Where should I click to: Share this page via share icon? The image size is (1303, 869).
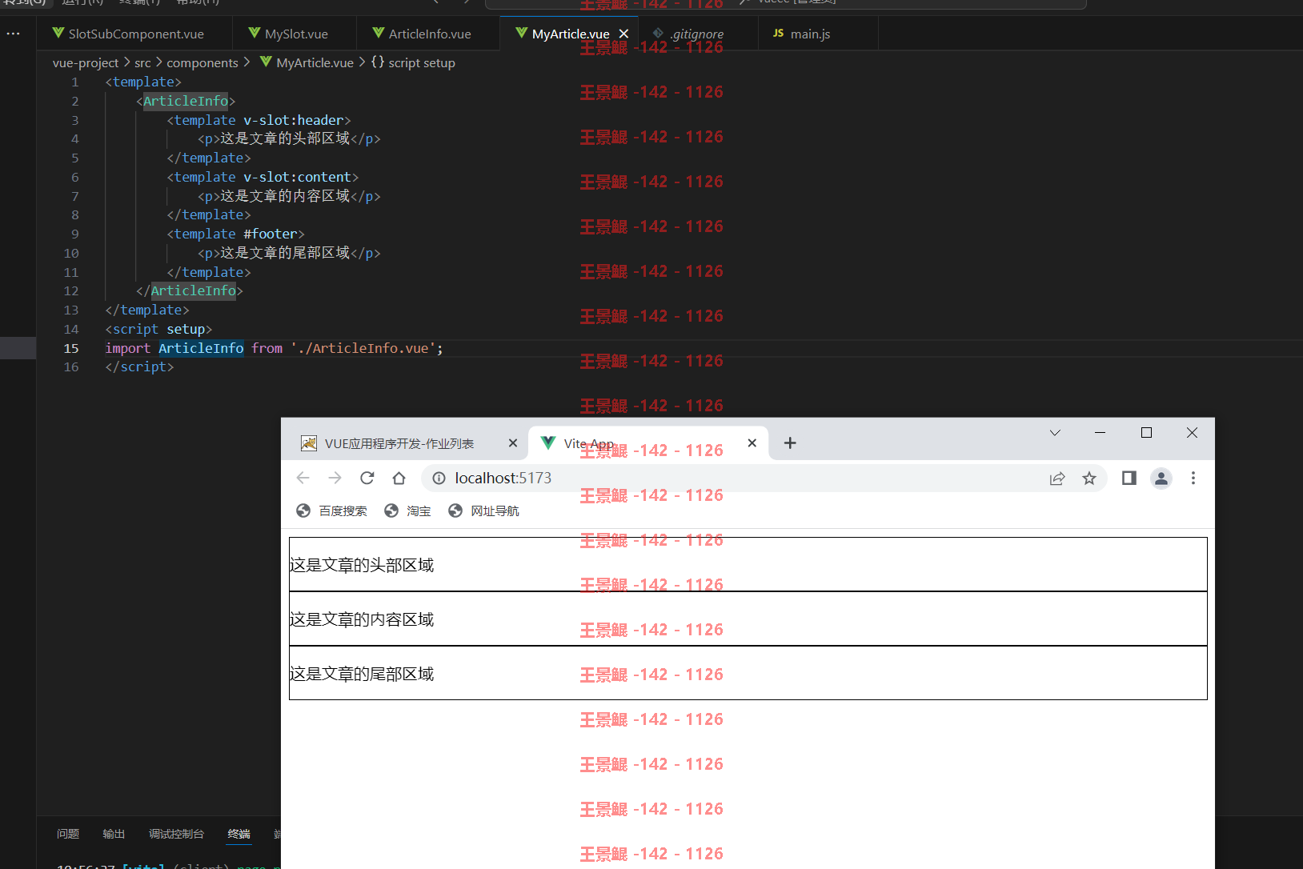point(1057,478)
